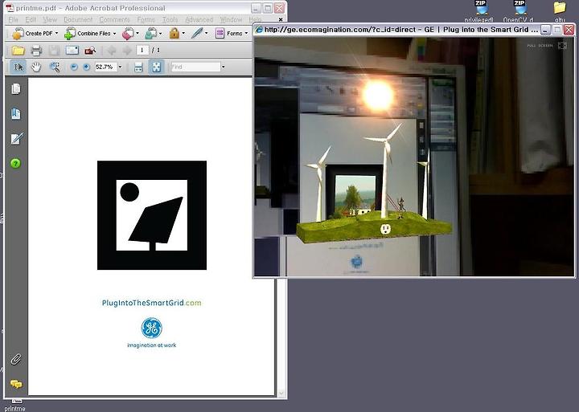Click the Secure padlock icon
This screenshot has height=412, width=579.
174,34
